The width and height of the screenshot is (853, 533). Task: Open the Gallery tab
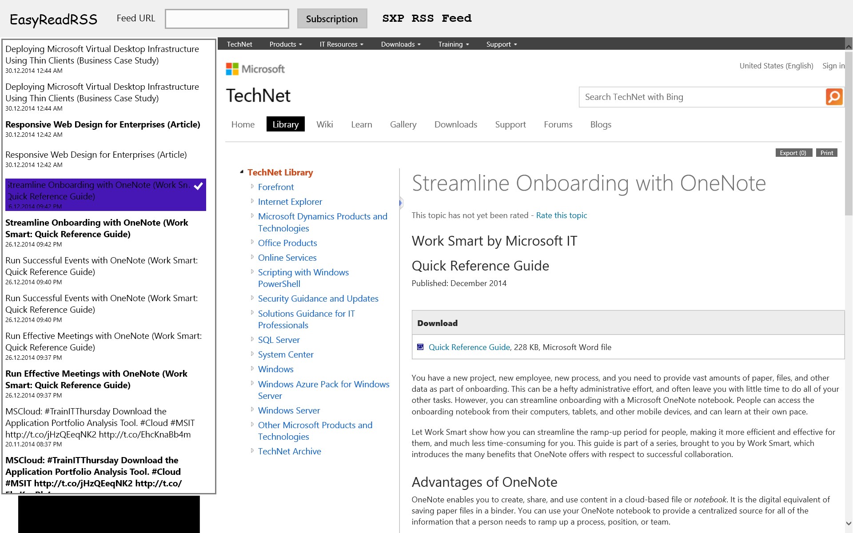[x=403, y=124]
